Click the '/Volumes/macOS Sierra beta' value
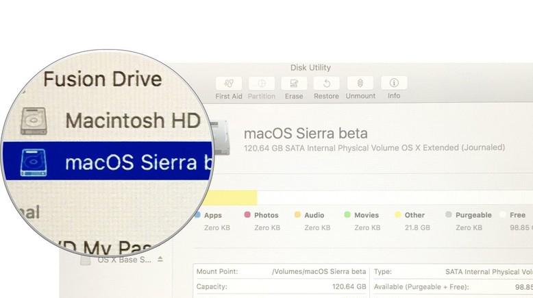This screenshot has height=298, width=533. click(319, 271)
